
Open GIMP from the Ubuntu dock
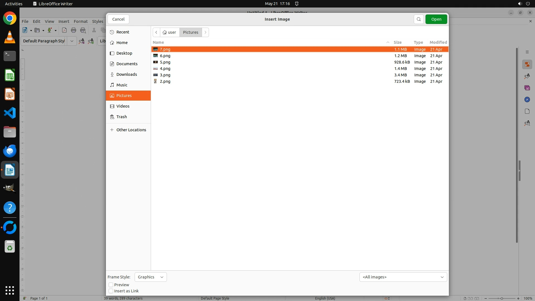pos(9,188)
